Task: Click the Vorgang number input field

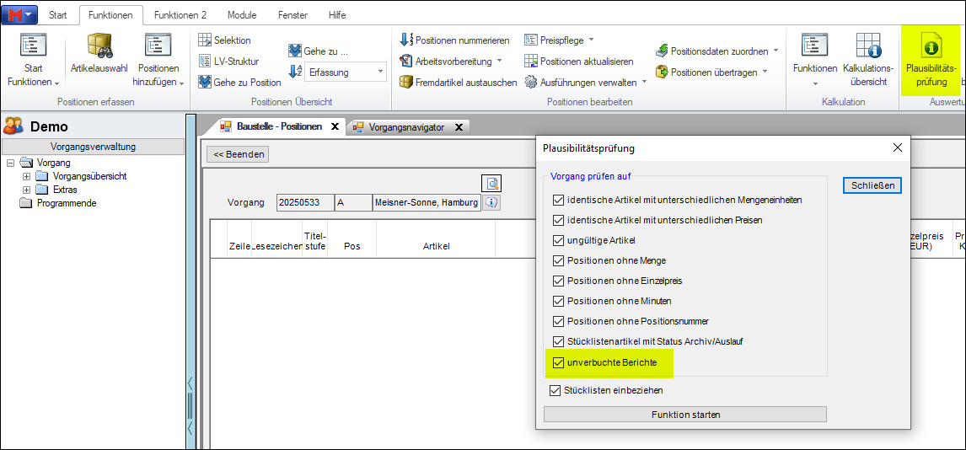Action: [x=303, y=203]
